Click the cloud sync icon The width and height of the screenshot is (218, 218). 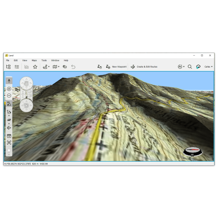coord(198,67)
